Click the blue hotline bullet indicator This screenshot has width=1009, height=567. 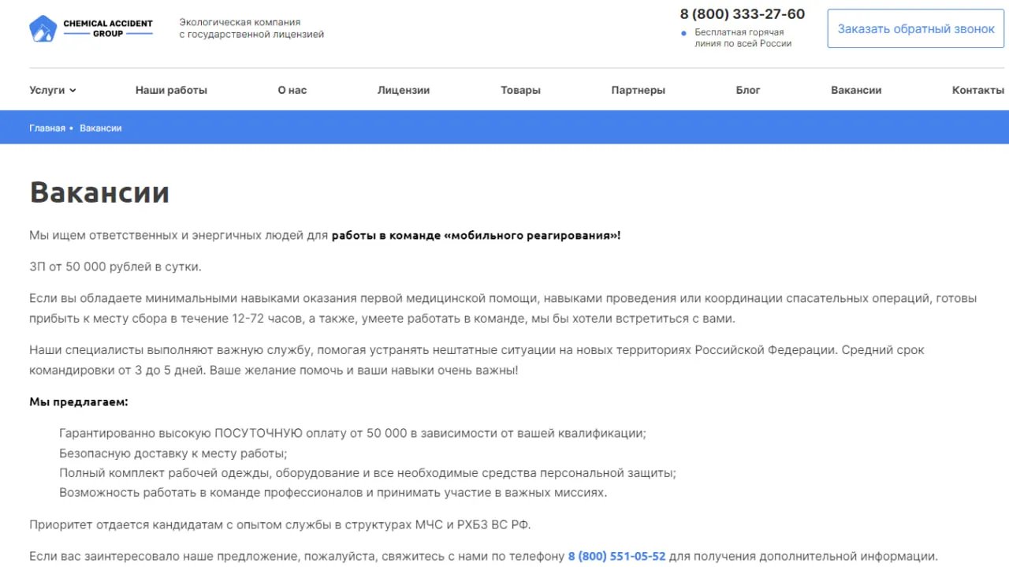683,33
